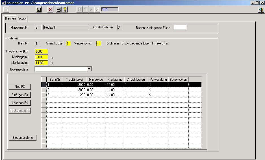This screenshot has width=265, height=160.
Task: Jump to last record navigation arrow
Action: (97, 10)
